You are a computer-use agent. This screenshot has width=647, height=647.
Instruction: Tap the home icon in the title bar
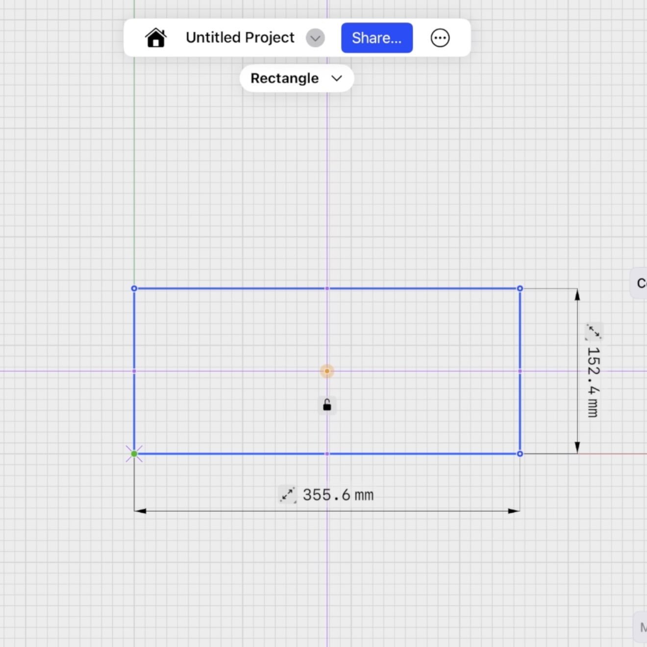tap(155, 38)
